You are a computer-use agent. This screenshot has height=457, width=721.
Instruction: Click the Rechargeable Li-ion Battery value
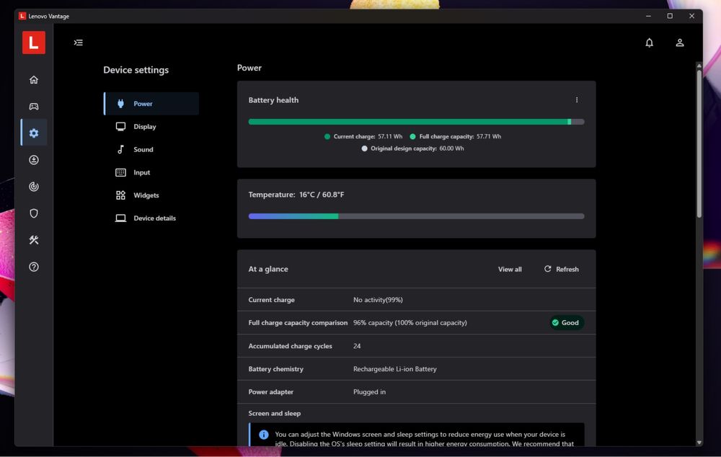(x=395, y=369)
